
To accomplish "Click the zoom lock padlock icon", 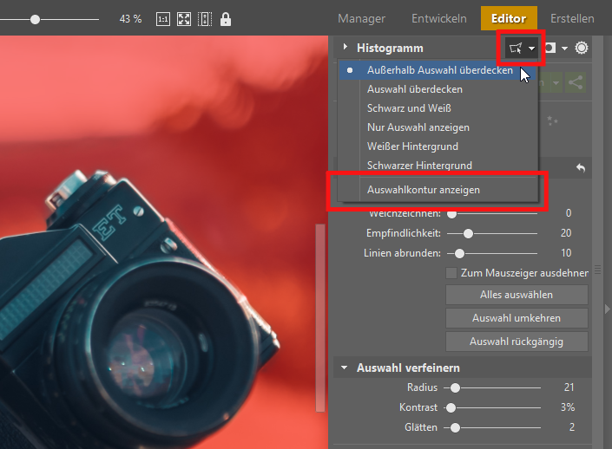I will point(226,18).
